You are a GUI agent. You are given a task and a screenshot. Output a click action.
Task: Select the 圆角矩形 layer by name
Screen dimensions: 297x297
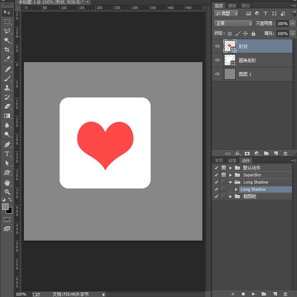point(247,60)
